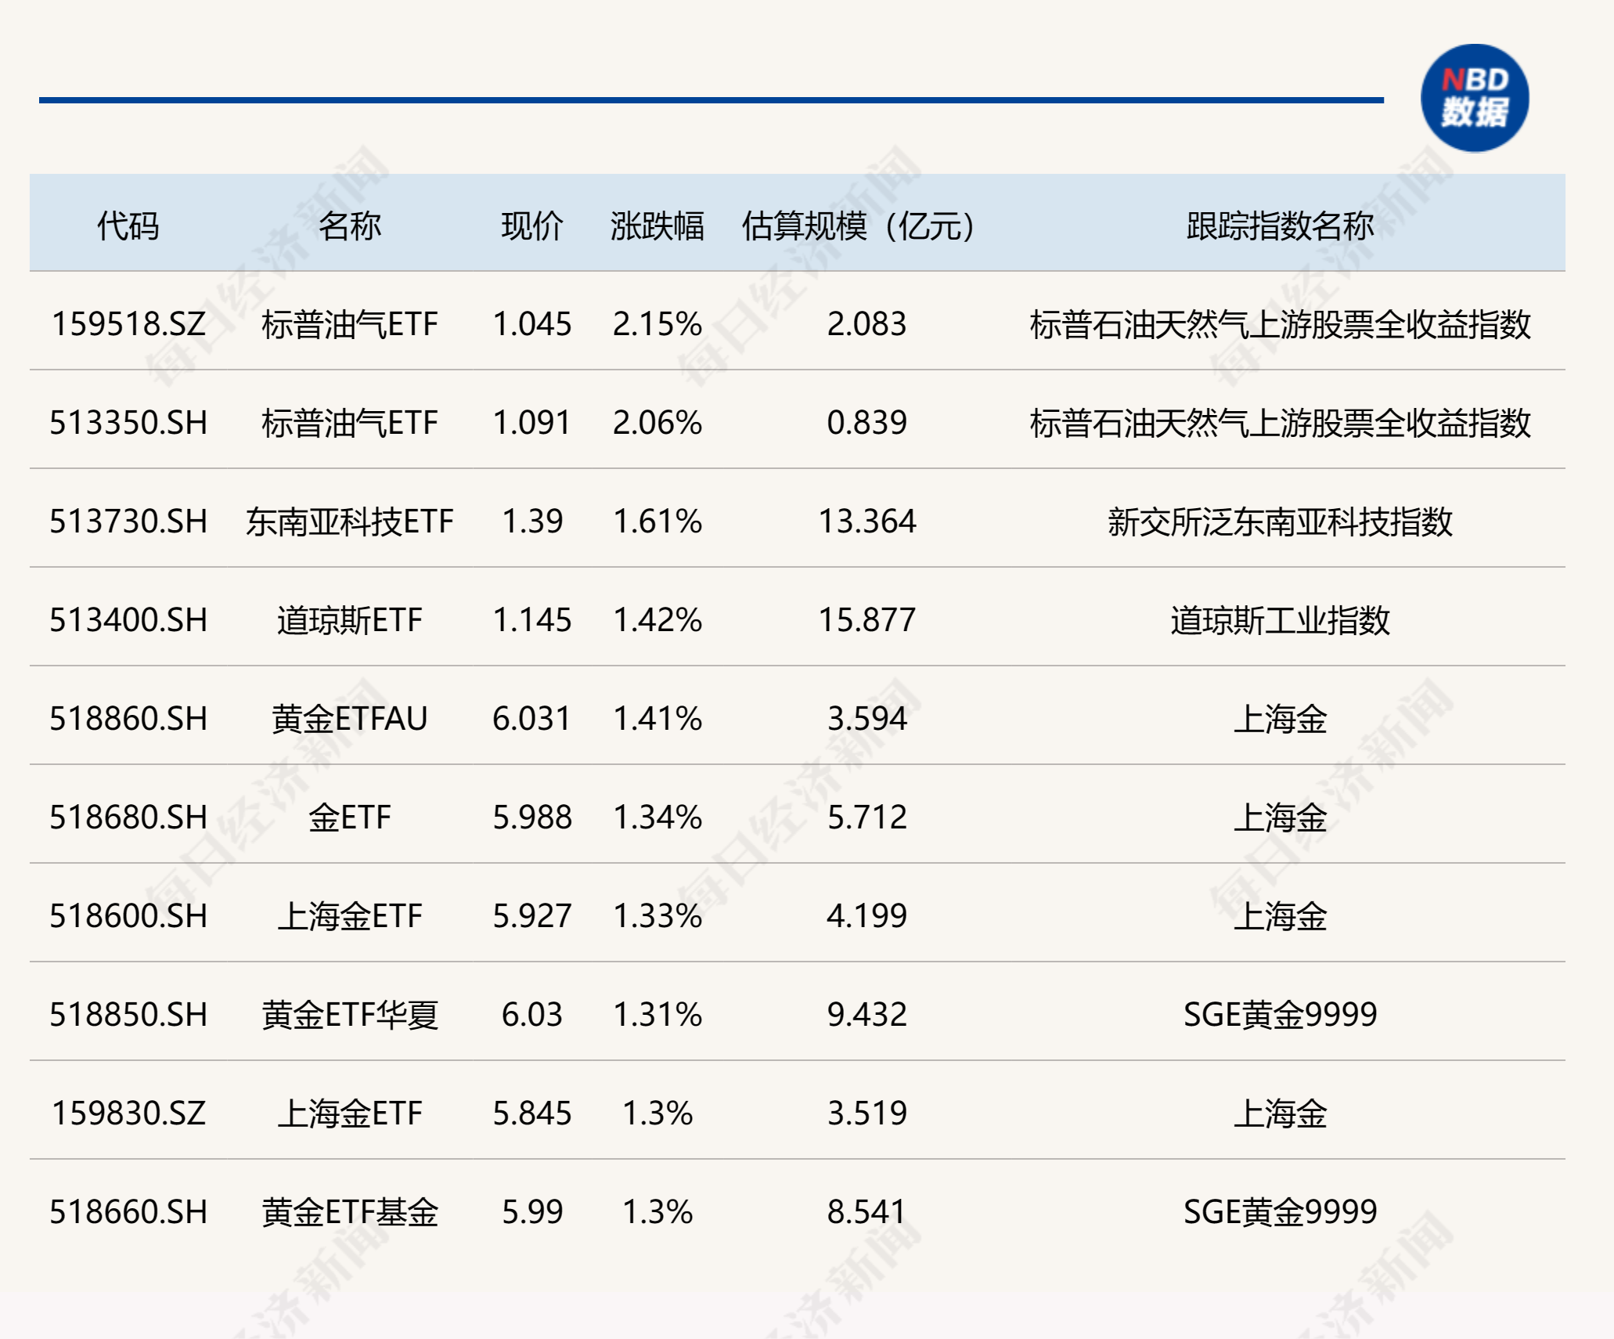Select the 跟踪指数名称 column header
This screenshot has width=1614, height=1339.
click(1280, 226)
